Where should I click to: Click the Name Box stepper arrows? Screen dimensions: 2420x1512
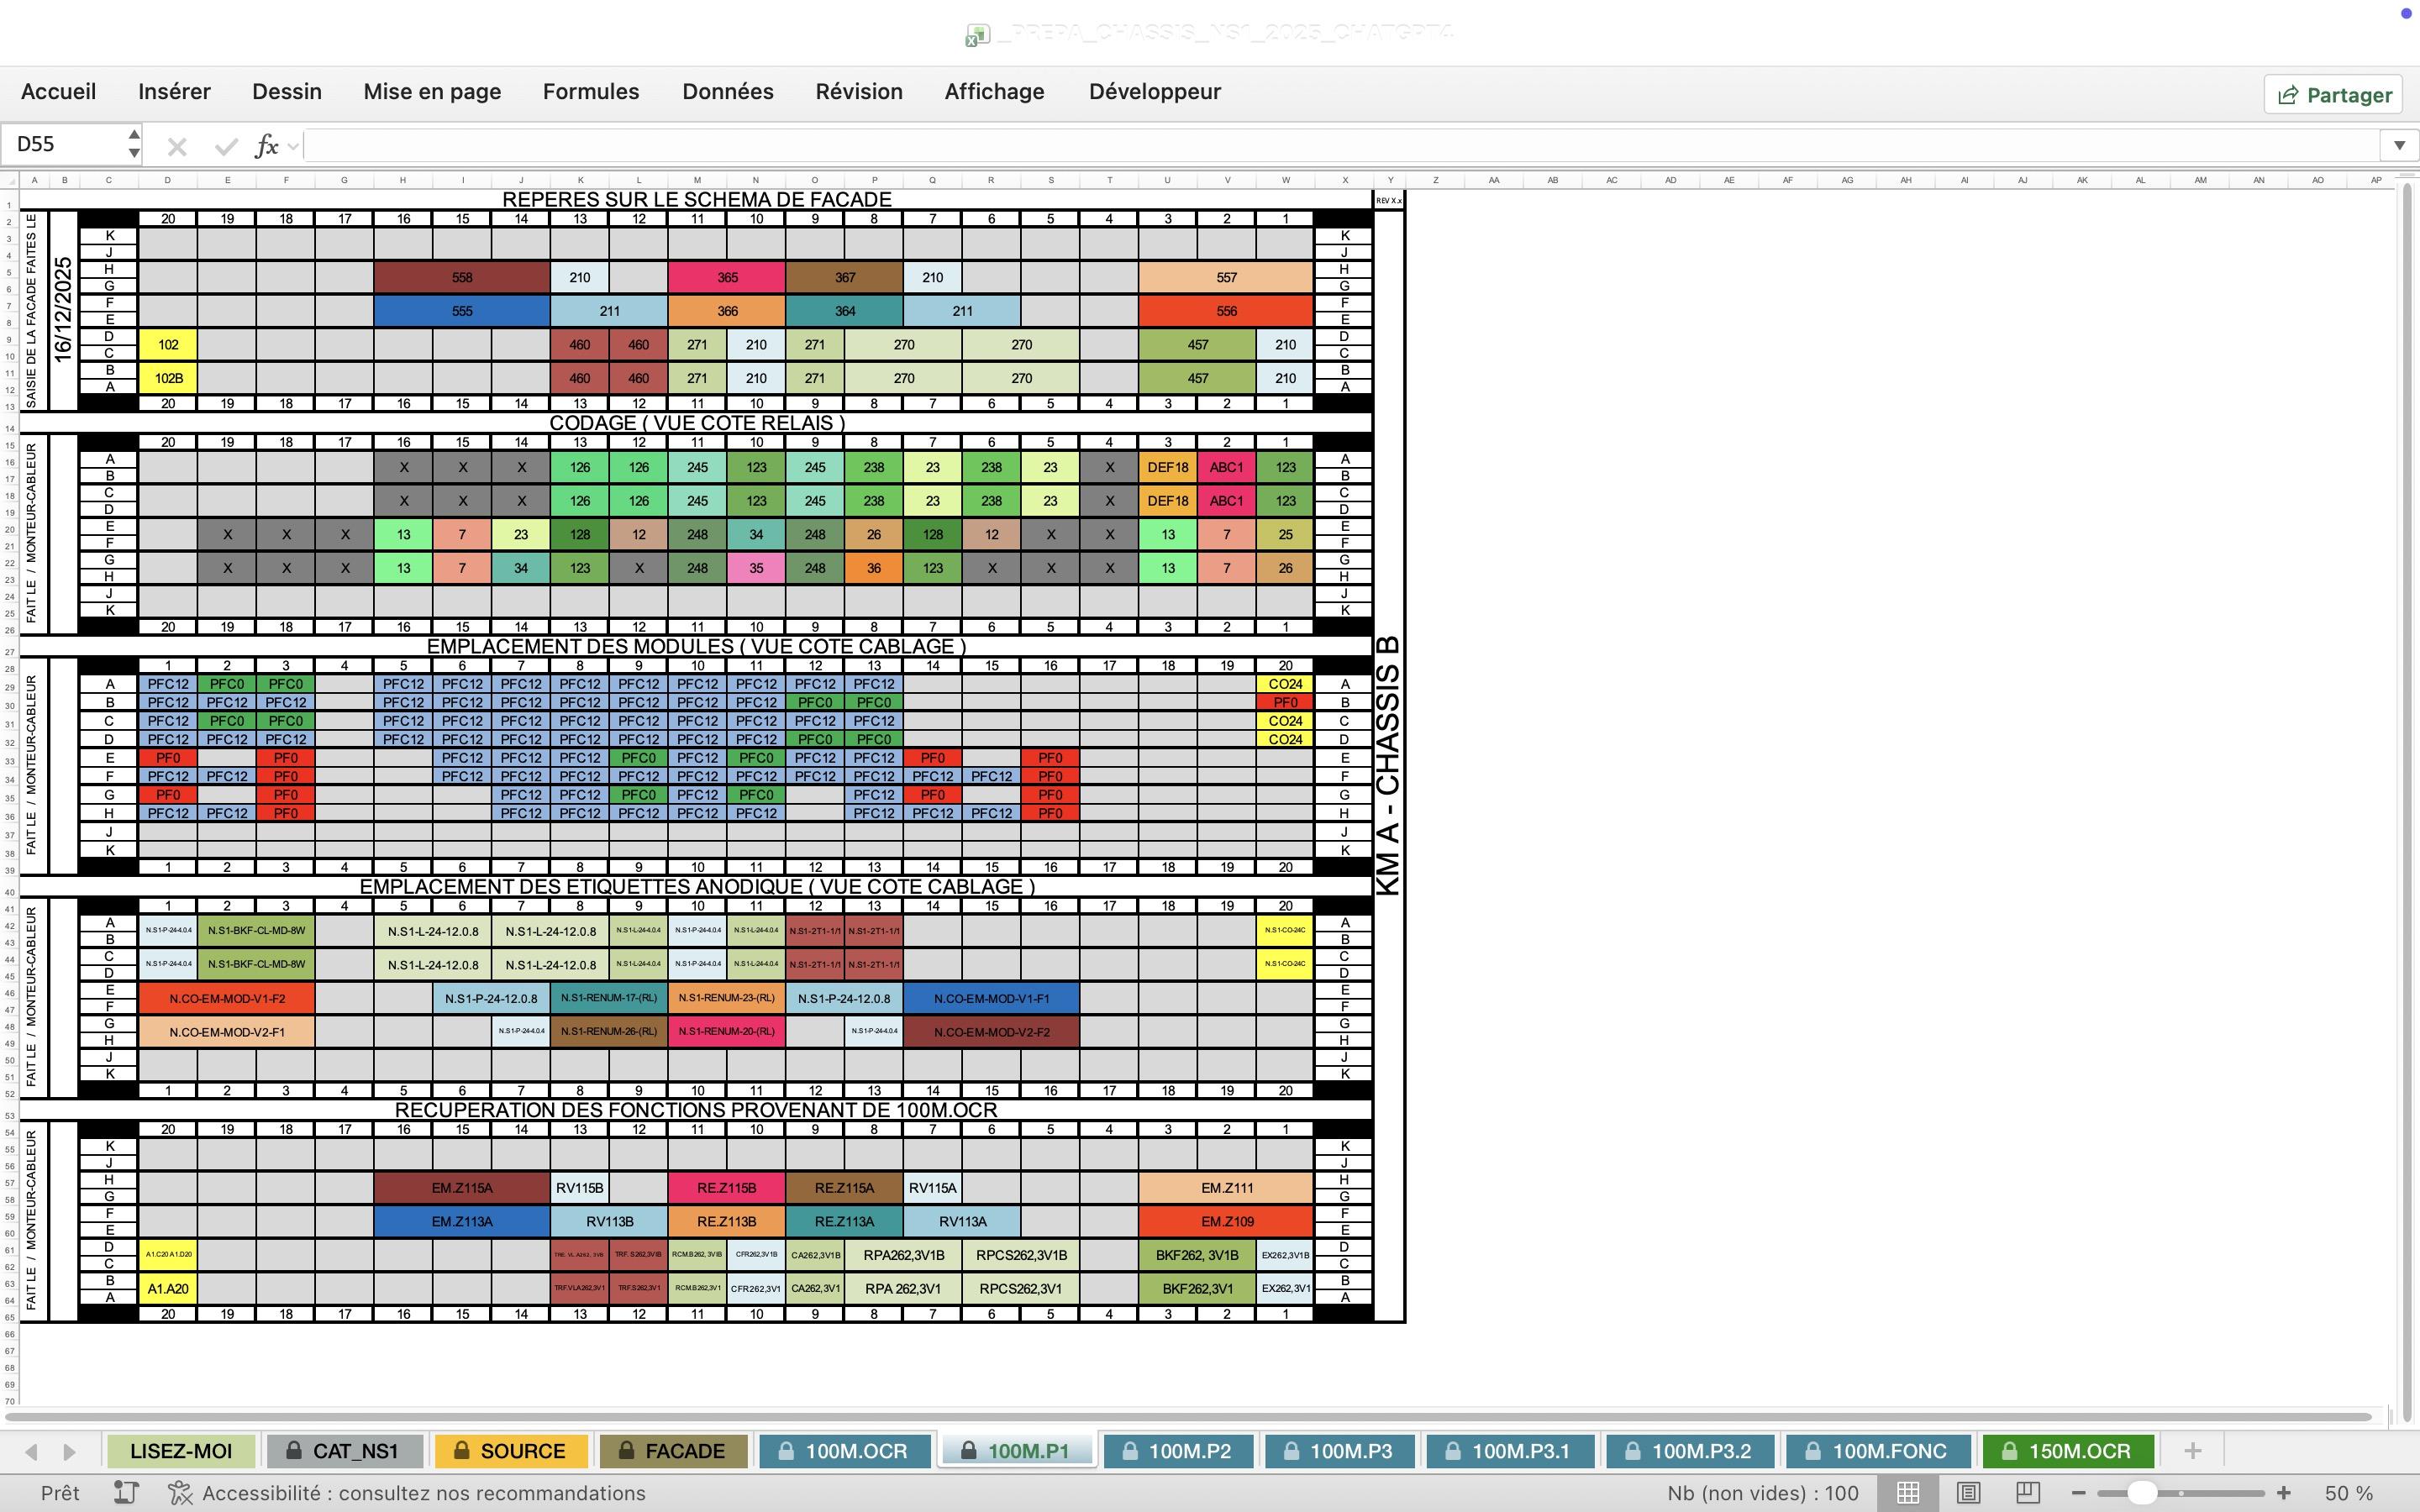(x=134, y=144)
